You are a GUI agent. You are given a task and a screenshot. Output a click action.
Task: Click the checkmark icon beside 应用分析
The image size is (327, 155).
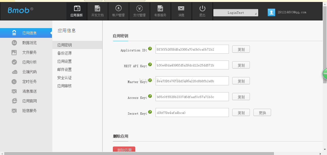click(x=14, y=62)
